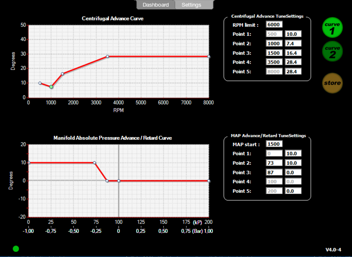Select the curve 1 round button
This screenshot has width=352, height=257.
tap(332, 28)
